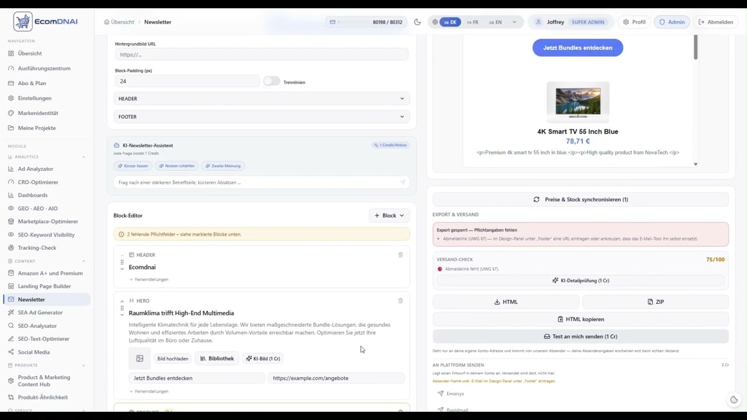Open the language selector chevron
Image resolution: width=747 pixels, height=420 pixels.
(x=514, y=22)
